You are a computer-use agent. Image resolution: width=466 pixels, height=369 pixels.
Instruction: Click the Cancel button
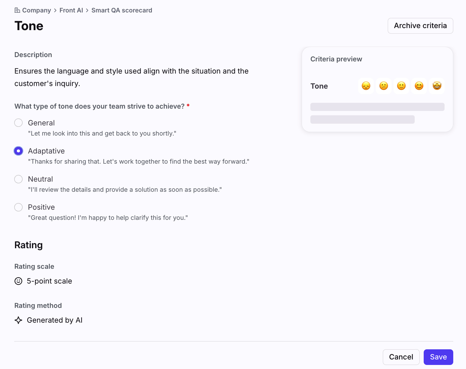401,357
